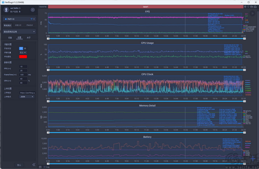Toggle Voltage series in Battery legend
Image resolution: width=259 pixels, height=169 pixels.
[x=247, y=154]
